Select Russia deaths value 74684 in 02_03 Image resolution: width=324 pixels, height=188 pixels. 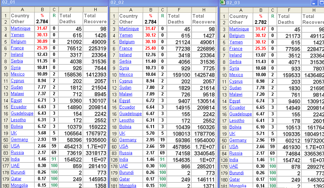pos(289,154)
